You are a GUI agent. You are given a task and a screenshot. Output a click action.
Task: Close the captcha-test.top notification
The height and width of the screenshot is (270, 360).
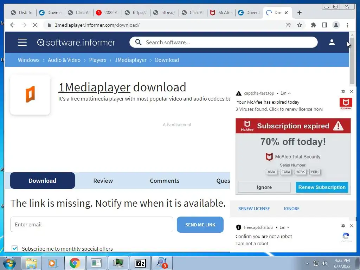point(351,91)
